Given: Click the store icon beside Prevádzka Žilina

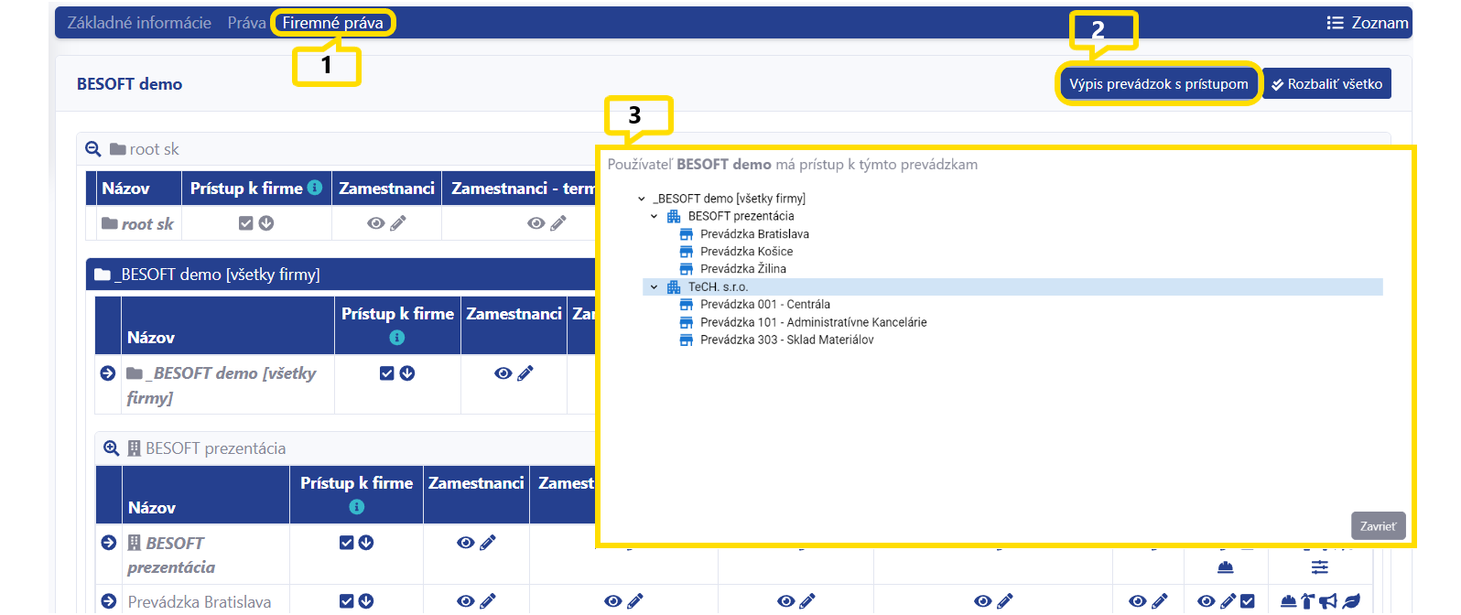Looking at the screenshot, I should point(687,269).
